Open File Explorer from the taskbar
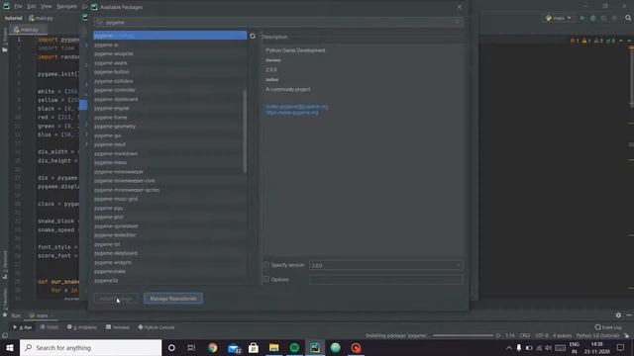 (273, 347)
